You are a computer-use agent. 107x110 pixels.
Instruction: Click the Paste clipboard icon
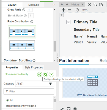tap(101, 5)
